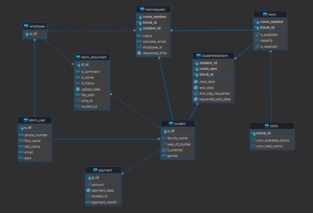The width and height of the screenshot is (313, 213).
Task: Select the payment table header
Action: click(105, 170)
